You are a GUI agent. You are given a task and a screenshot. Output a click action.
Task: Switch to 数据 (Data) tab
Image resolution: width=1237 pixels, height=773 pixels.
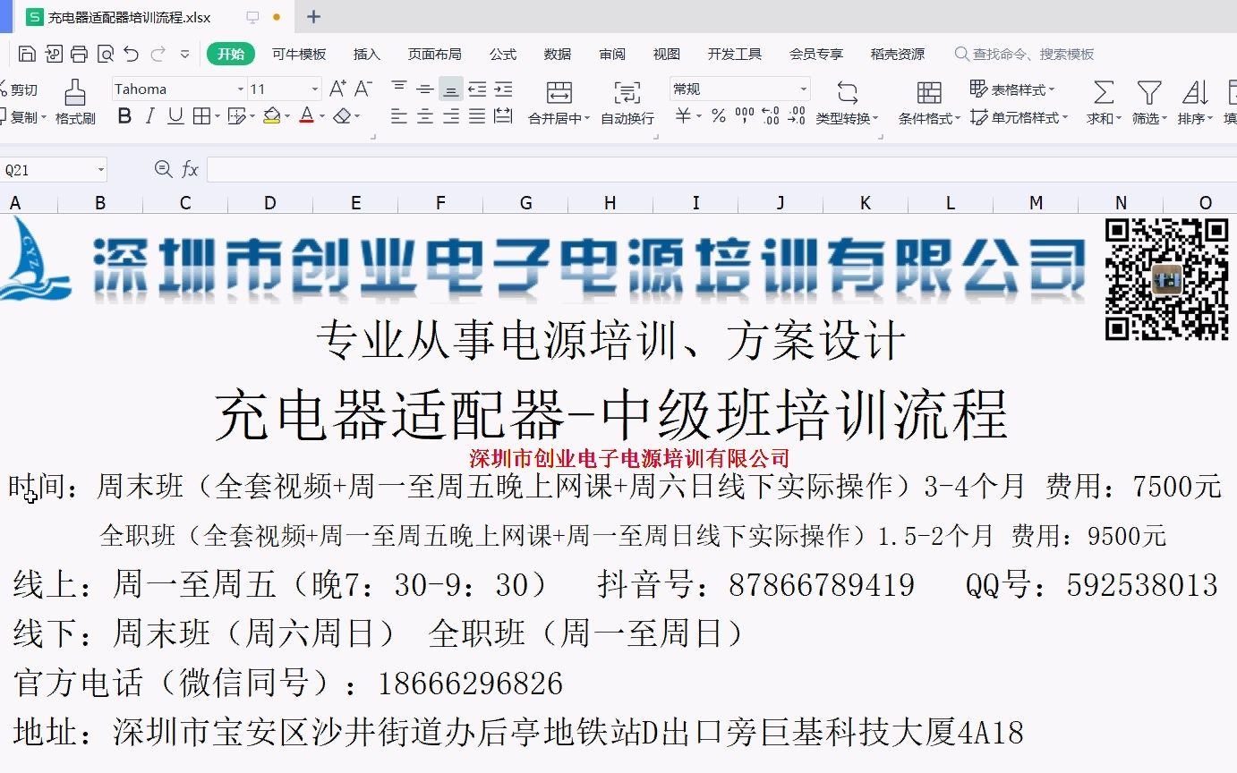tap(558, 54)
